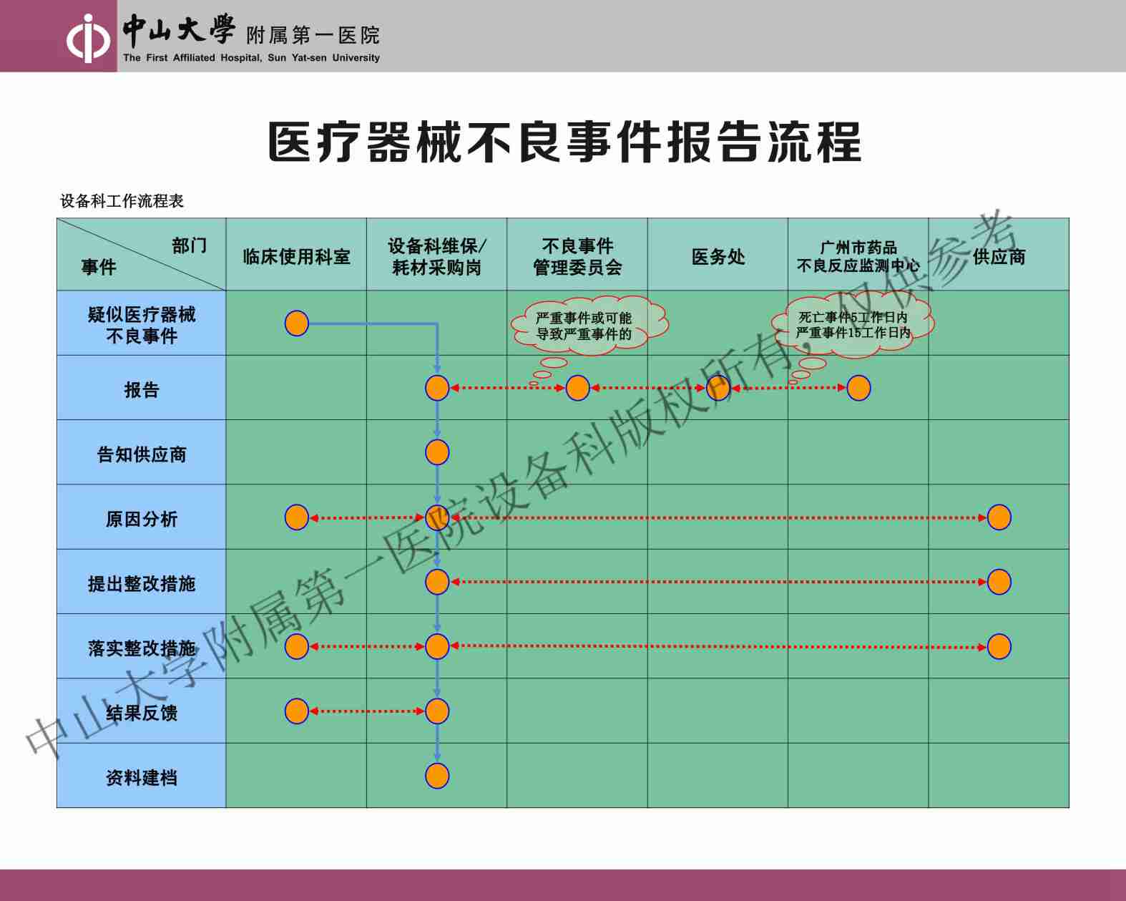Screen dimensions: 1126x901
Task: Click the 报告 node under 不良事件管理委员会 column
Action: (577, 388)
